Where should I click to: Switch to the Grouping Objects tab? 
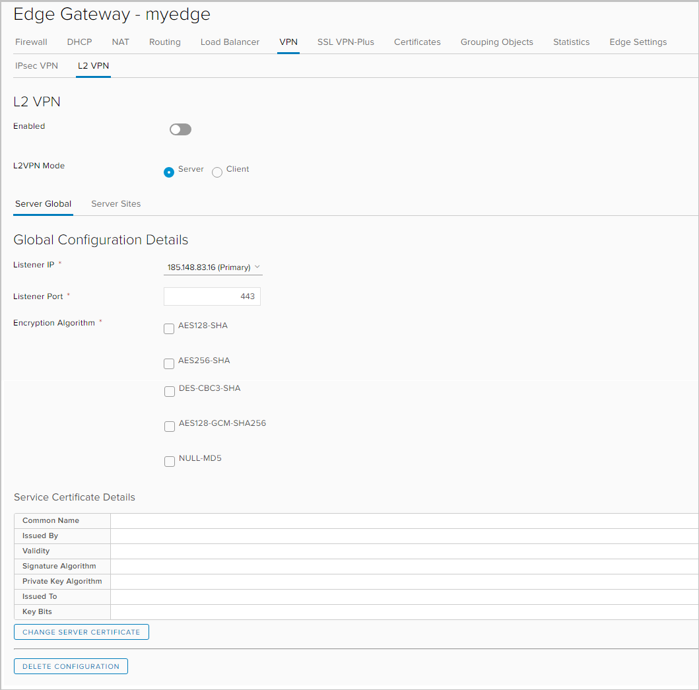496,42
